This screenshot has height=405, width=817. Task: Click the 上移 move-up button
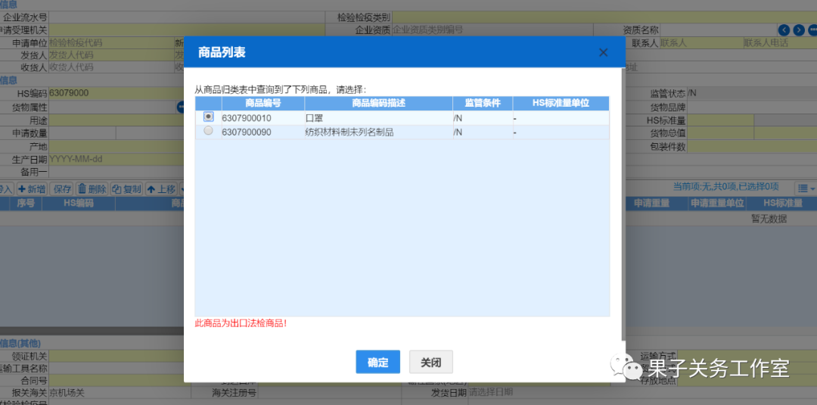coord(161,188)
